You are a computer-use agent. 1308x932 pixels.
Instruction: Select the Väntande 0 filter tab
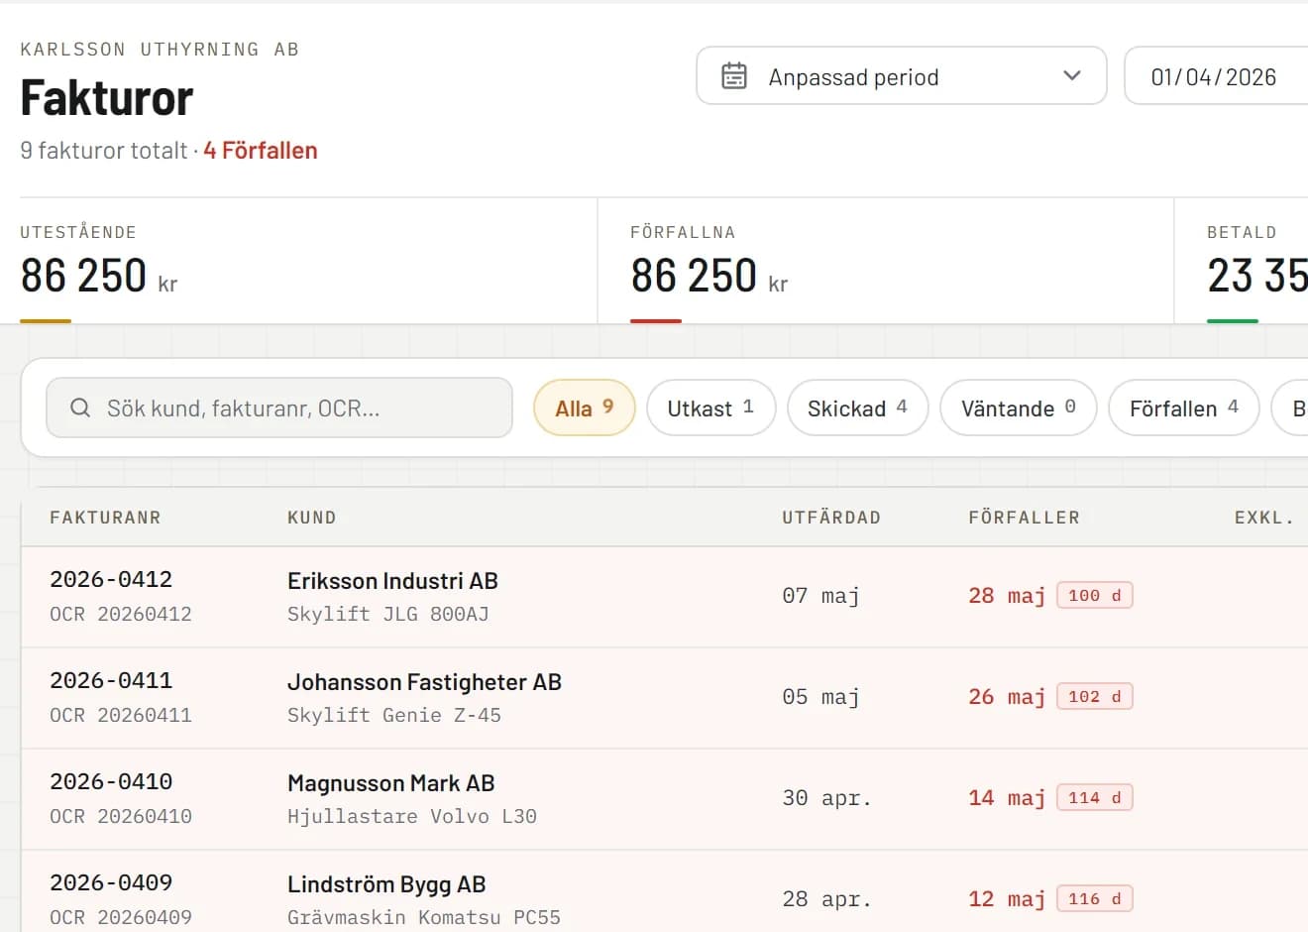(x=1019, y=408)
